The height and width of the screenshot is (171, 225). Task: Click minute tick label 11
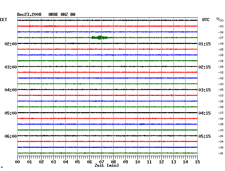coord(149,162)
